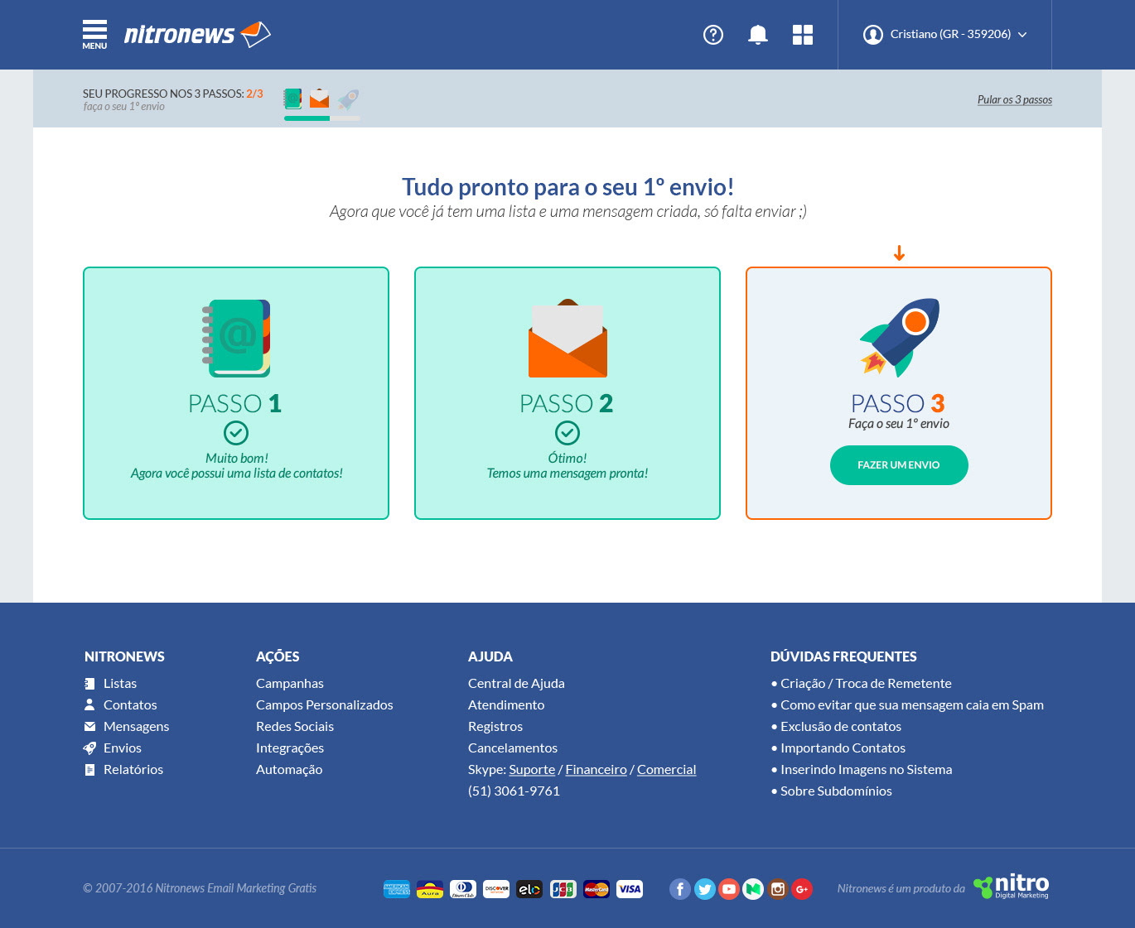This screenshot has height=928, width=1135.
Task: Open Relatórios in footer
Action: [133, 770]
